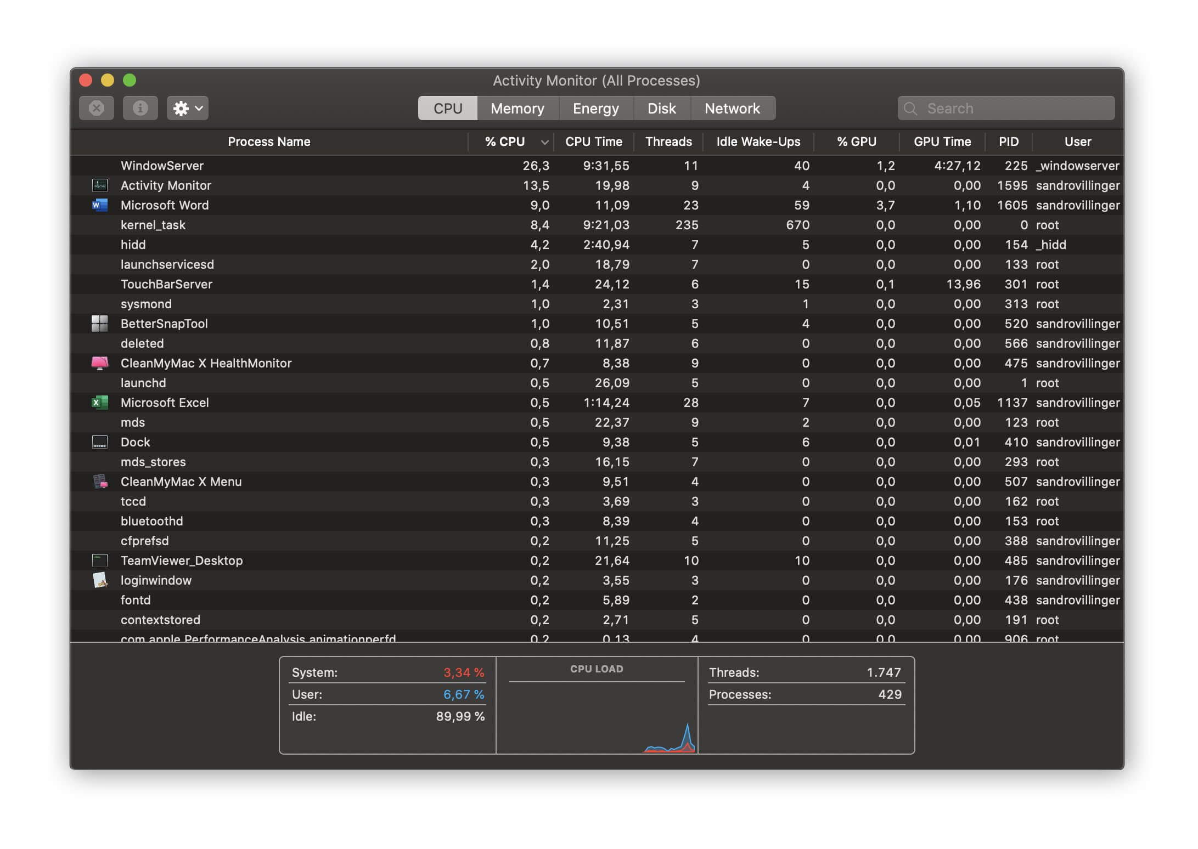Sort by GPU Time column header

tap(942, 142)
